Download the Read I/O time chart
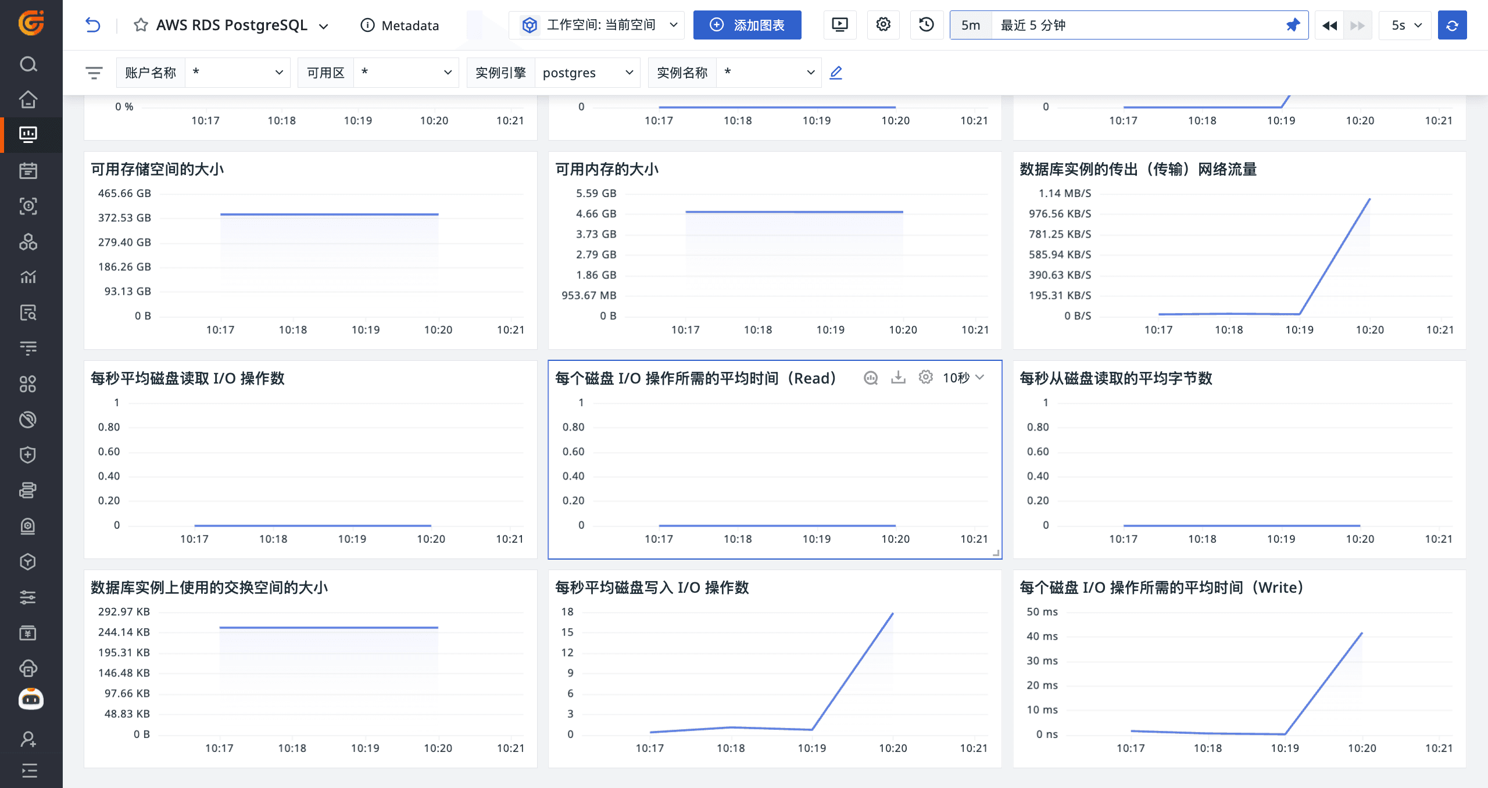 pos(898,378)
